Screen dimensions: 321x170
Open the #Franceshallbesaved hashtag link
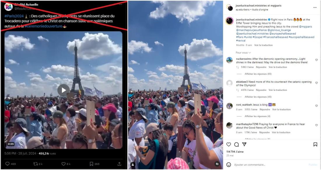pos(275,37)
